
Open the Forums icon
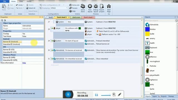70,8
